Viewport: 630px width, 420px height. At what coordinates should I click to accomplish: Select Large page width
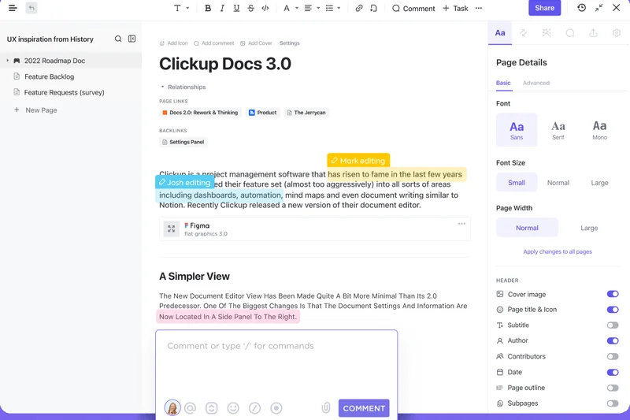[x=589, y=228]
